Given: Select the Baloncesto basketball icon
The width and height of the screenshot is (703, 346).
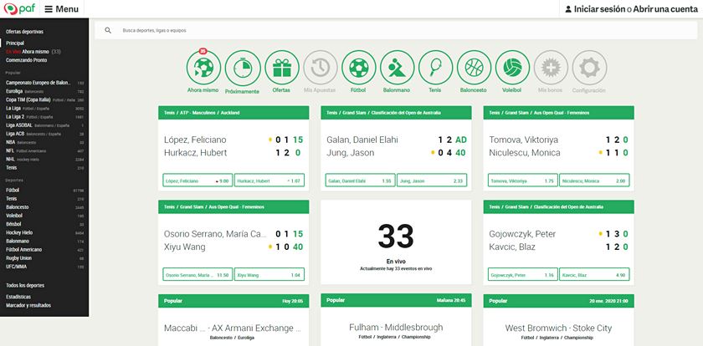Looking at the screenshot, I should pos(474,67).
